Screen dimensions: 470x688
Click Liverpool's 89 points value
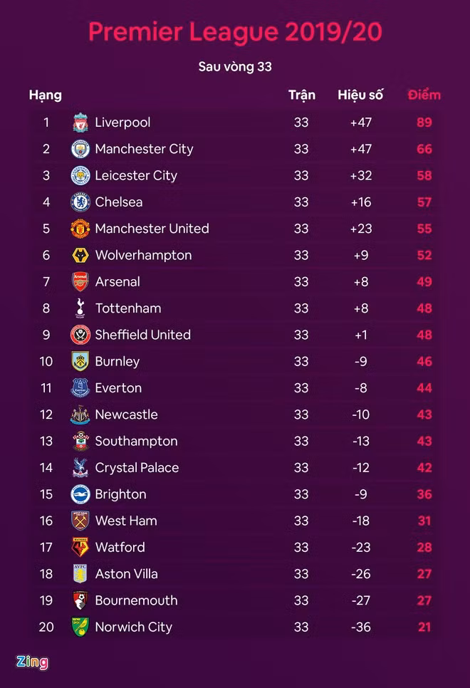(x=424, y=123)
